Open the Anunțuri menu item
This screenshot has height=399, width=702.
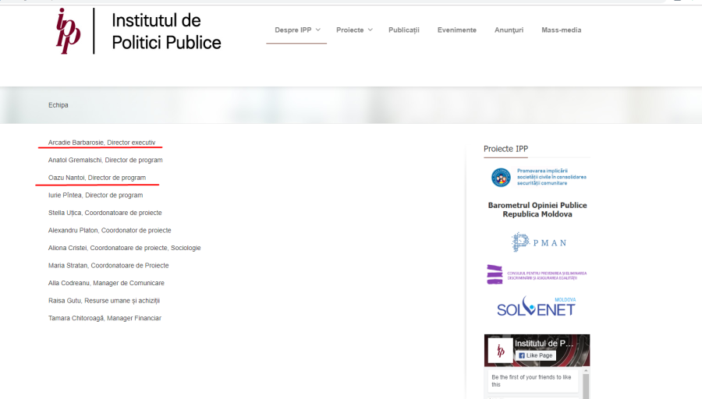(509, 30)
